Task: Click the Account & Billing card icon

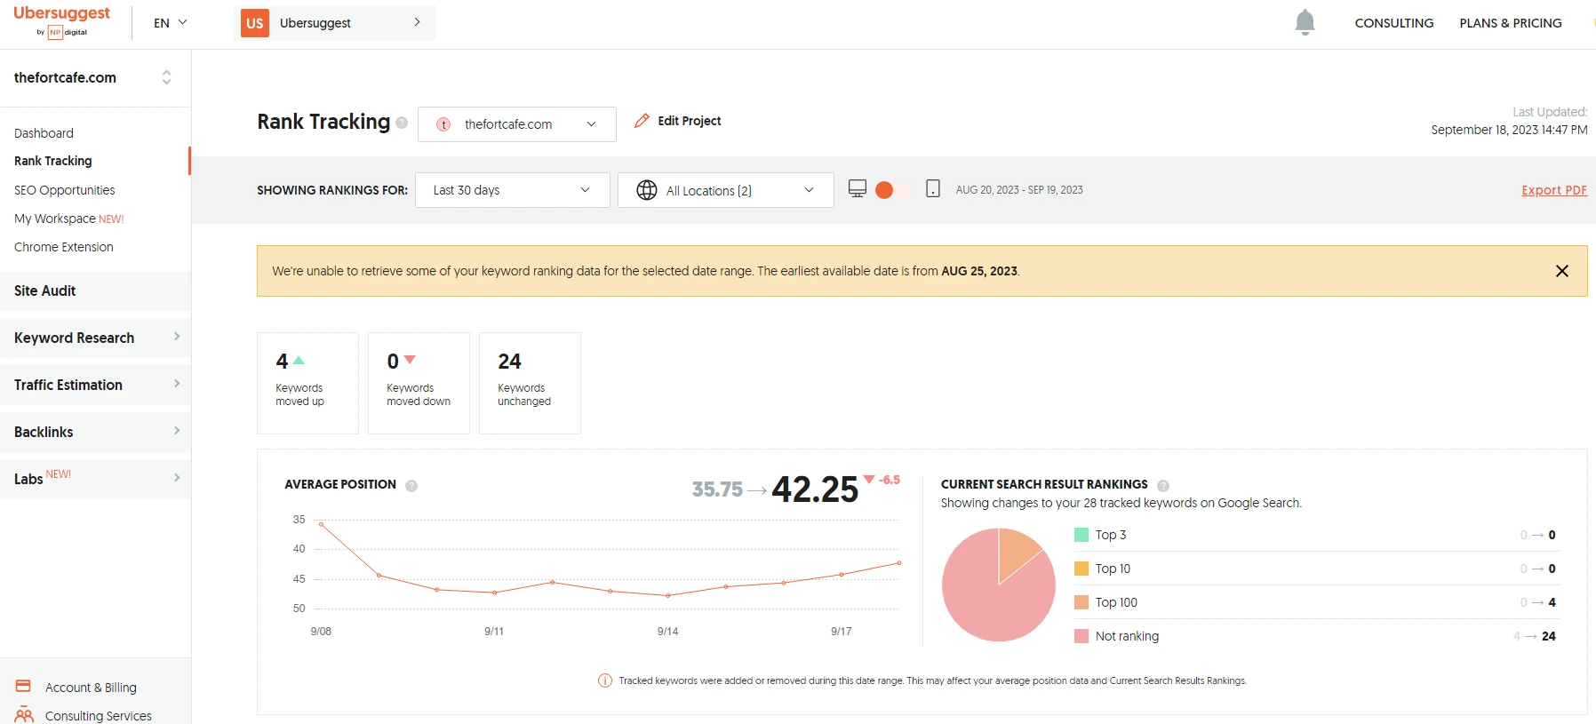Action: pyautogui.click(x=24, y=686)
